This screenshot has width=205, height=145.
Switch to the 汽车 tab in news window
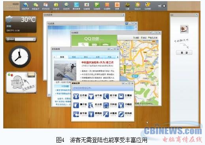click(x=109, y=57)
